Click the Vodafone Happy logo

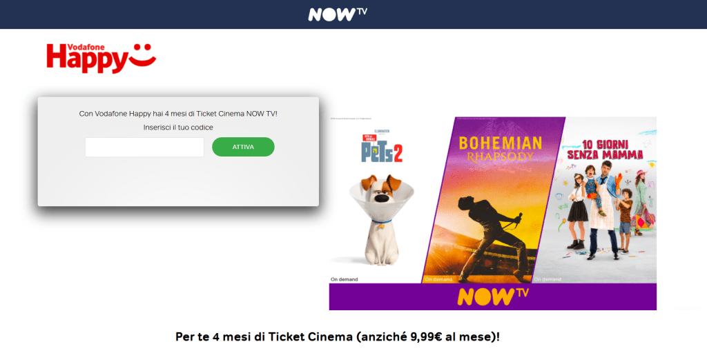101,58
